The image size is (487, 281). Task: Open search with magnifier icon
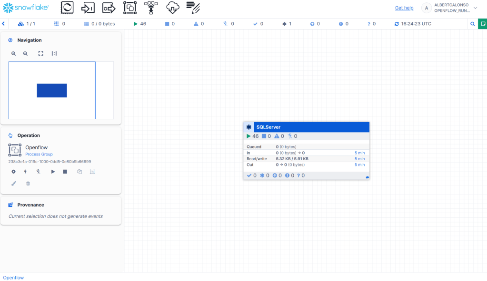(472, 24)
